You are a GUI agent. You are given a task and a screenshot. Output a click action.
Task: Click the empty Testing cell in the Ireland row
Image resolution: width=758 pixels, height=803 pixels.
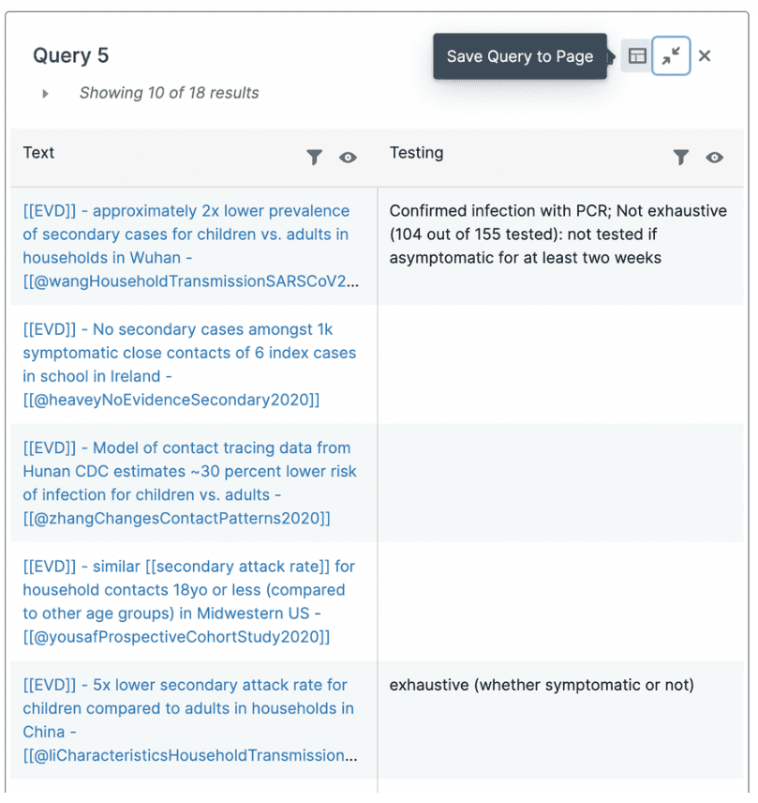point(560,364)
